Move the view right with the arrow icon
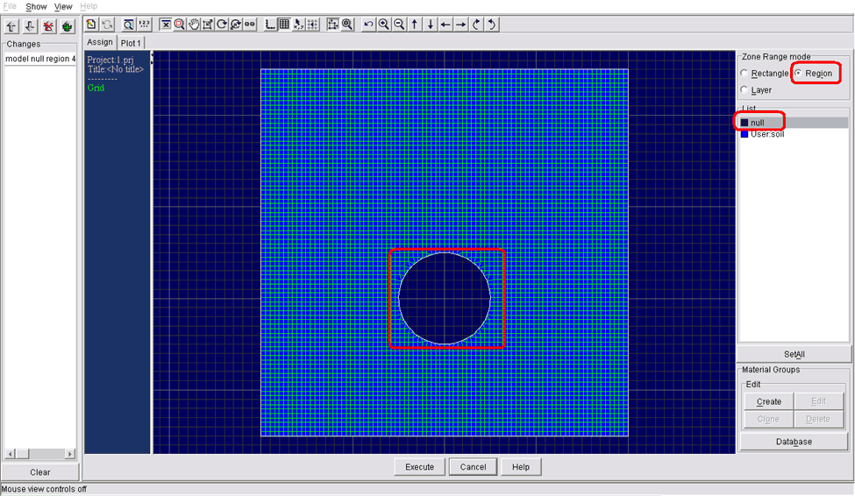 [x=460, y=24]
